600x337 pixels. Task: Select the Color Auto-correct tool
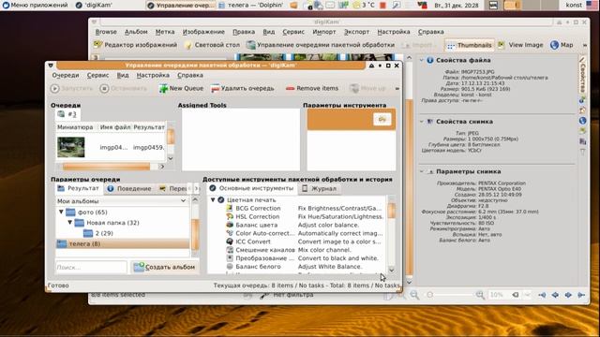pos(264,233)
